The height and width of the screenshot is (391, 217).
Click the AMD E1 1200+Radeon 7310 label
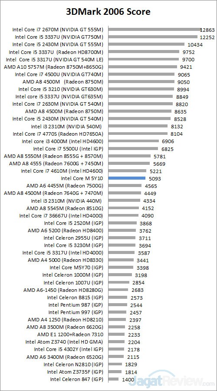pyautogui.click(x=70, y=334)
